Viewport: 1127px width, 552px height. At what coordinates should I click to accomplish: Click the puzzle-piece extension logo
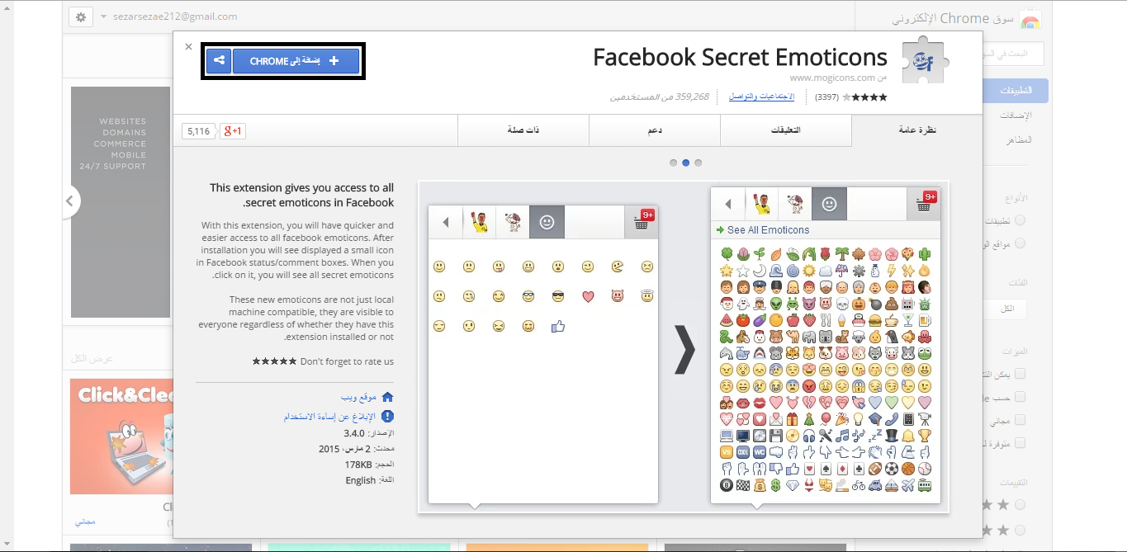[925, 59]
